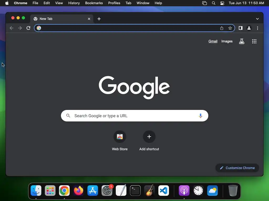This screenshot has width=269, height=201.
Task: Open Spotlight search in menu bar
Action: 214,3
